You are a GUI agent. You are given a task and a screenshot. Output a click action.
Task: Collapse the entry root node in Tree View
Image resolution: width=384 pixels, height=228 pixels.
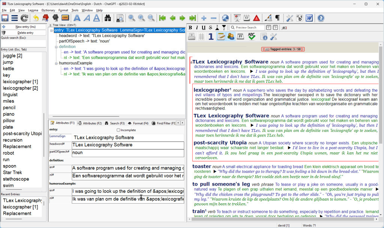point(51,31)
